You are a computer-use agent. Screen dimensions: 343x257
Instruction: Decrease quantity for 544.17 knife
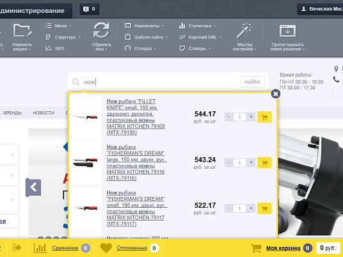point(229,117)
